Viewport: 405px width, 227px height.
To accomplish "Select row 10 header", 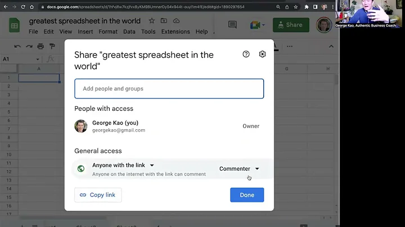I will click(9, 155).
